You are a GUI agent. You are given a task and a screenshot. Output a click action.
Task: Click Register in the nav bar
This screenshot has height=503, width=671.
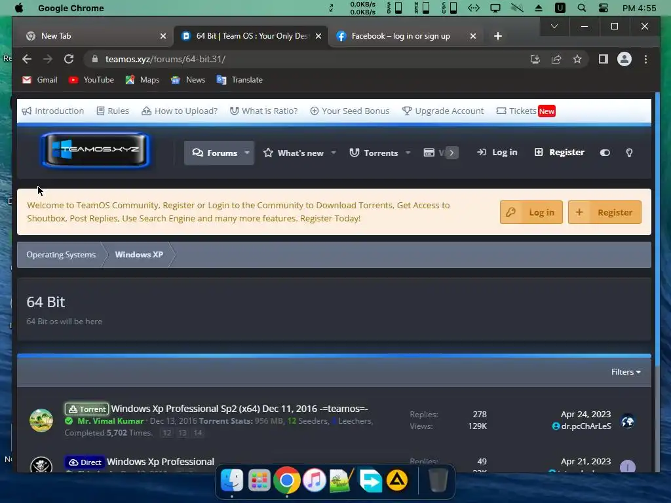[x=560, y=152]
